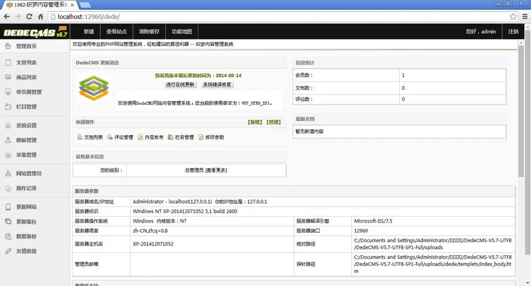Viewport: 531px width, 286px height.
Task: Click the 管理首页 home icon in sidebar
Action: tap(8, 46)
